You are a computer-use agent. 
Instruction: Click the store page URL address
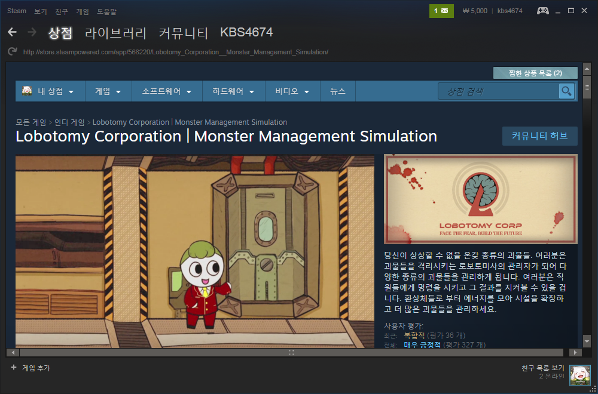pyautogui.click(x=175, y=52)
